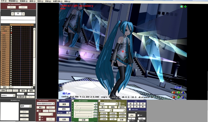Go to next frame with right arrow
The image size is (208, 122).
point(23,14)
